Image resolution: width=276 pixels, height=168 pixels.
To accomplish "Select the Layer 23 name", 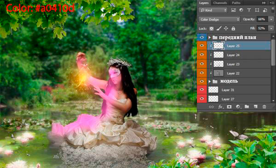I will [233, 64].
